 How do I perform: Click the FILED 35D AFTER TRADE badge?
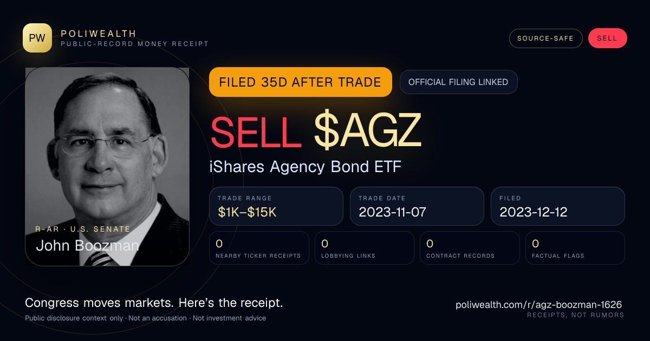(300, 82)
